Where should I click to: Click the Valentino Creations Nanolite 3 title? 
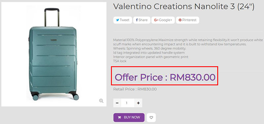tap(184, 7)
